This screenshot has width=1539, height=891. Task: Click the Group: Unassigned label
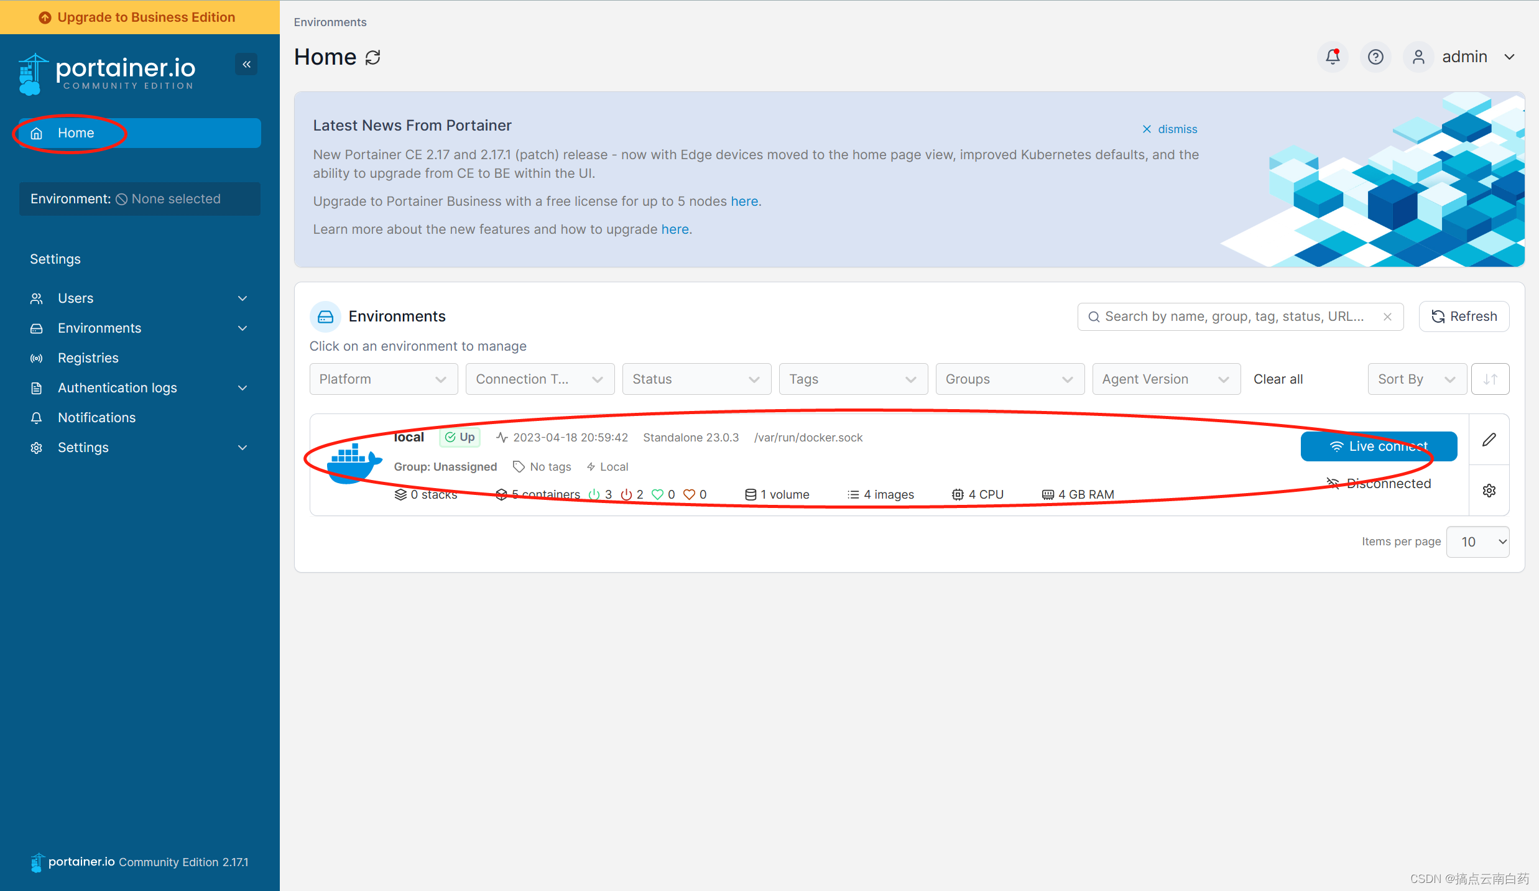click(x=445, y=467)
